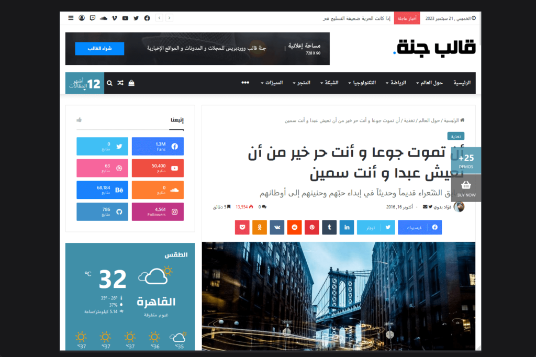Expand the الرياضة menu dropdown
The image size is (536, 357).
coord(396,83)
